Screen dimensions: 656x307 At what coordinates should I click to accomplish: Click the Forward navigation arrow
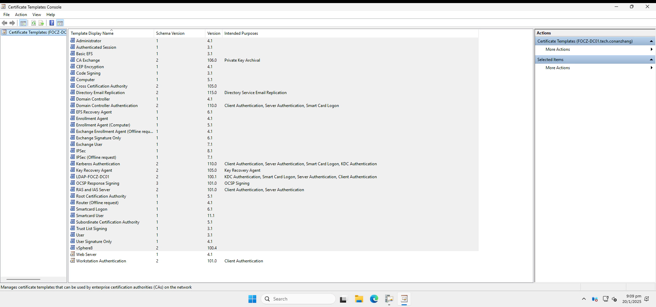pos(12,23)
